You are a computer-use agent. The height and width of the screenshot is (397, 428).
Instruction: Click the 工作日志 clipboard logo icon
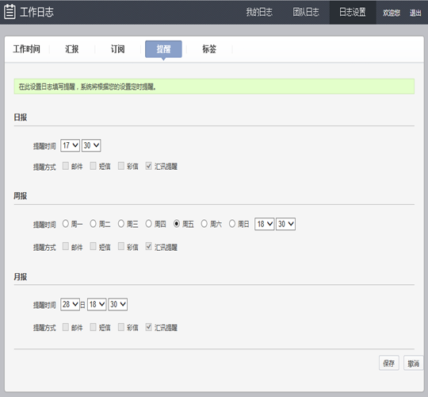click(10, 12)
